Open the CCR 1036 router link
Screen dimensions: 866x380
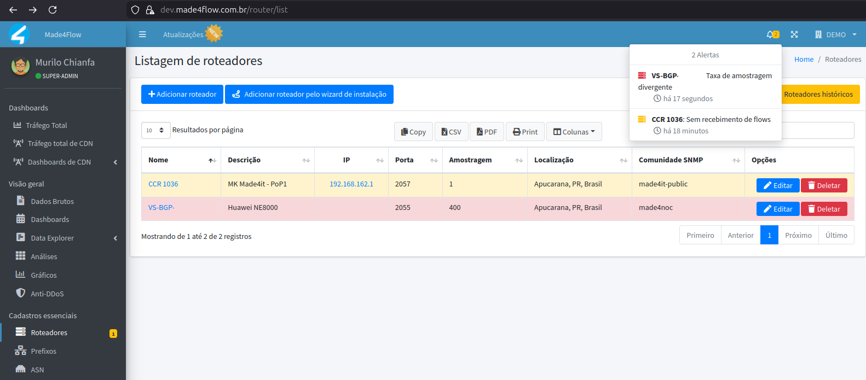pyautogui.click(x=163, y=184)
